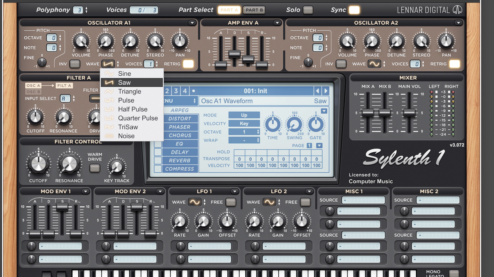Viewport: 494px width, 277px height.
Task: Toggle the Solo switch
Action: pos(308,10)
